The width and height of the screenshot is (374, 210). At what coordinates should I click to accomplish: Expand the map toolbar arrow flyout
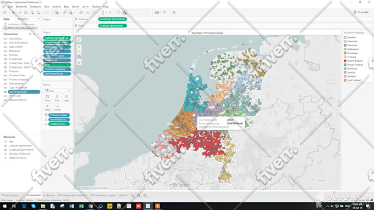click(79, 63)
